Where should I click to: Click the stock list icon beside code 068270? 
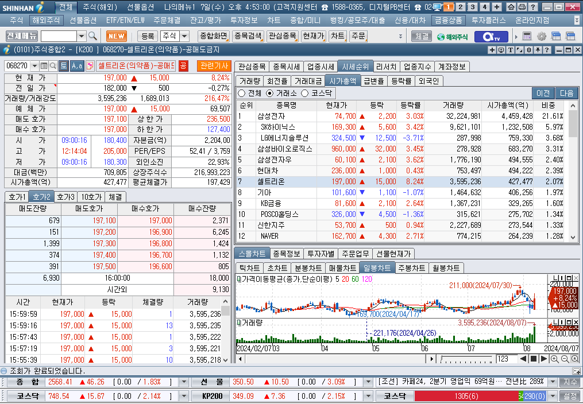[44, 66]
